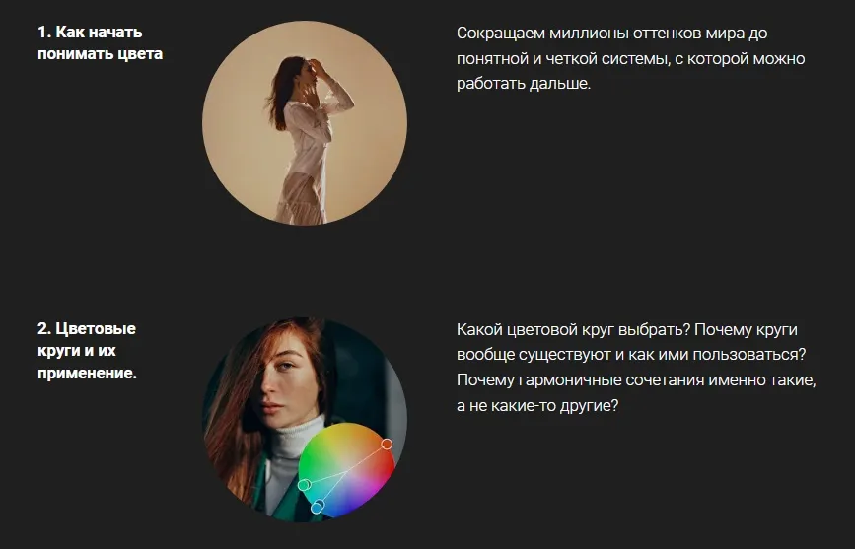Click the raised hand of woman in dress

tap(318, 68)
